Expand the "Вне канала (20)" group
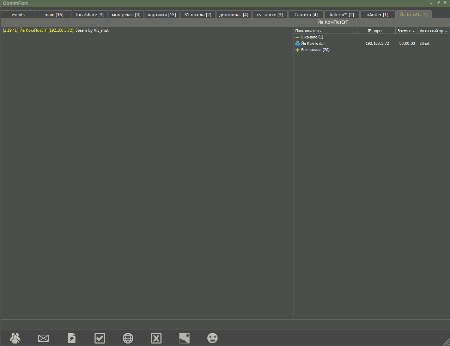 [x=297, y=50]
